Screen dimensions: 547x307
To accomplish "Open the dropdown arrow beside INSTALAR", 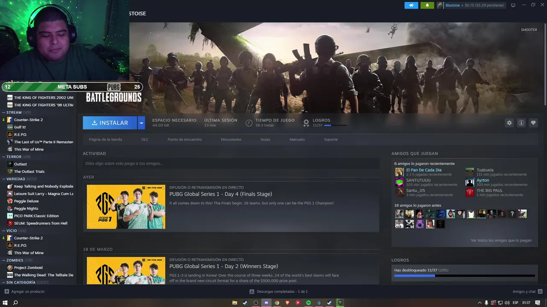I will click(141, 123).
